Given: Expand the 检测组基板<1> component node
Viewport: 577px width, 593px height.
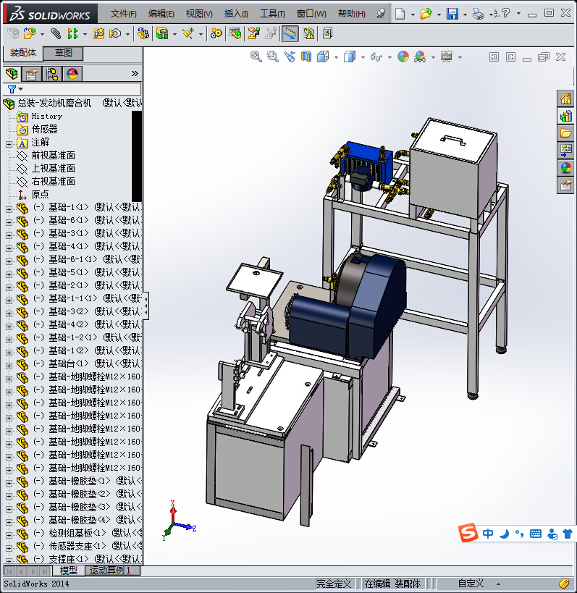Looking at the screenshot, I should [9, 535].
